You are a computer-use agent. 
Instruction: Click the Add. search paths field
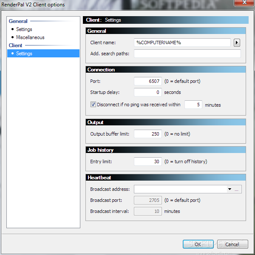(187, 54)
